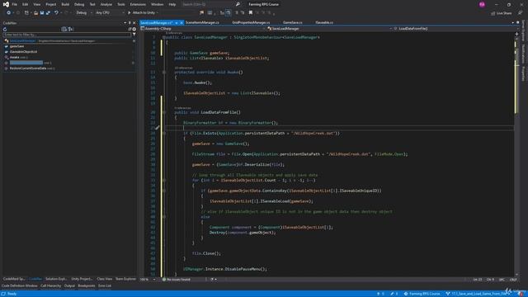Click the CodeNav refresh icon
The height and width of the screenshot is (297, 528).
tap(5, 30)
